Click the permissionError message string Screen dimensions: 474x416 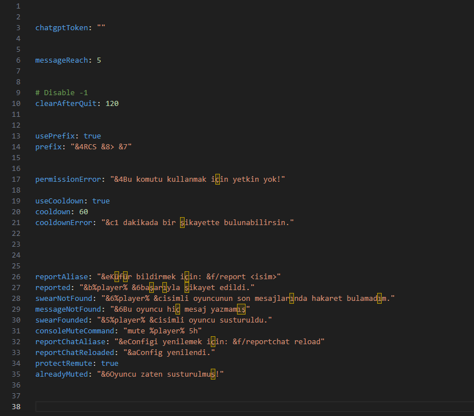(x=198, y=180)
